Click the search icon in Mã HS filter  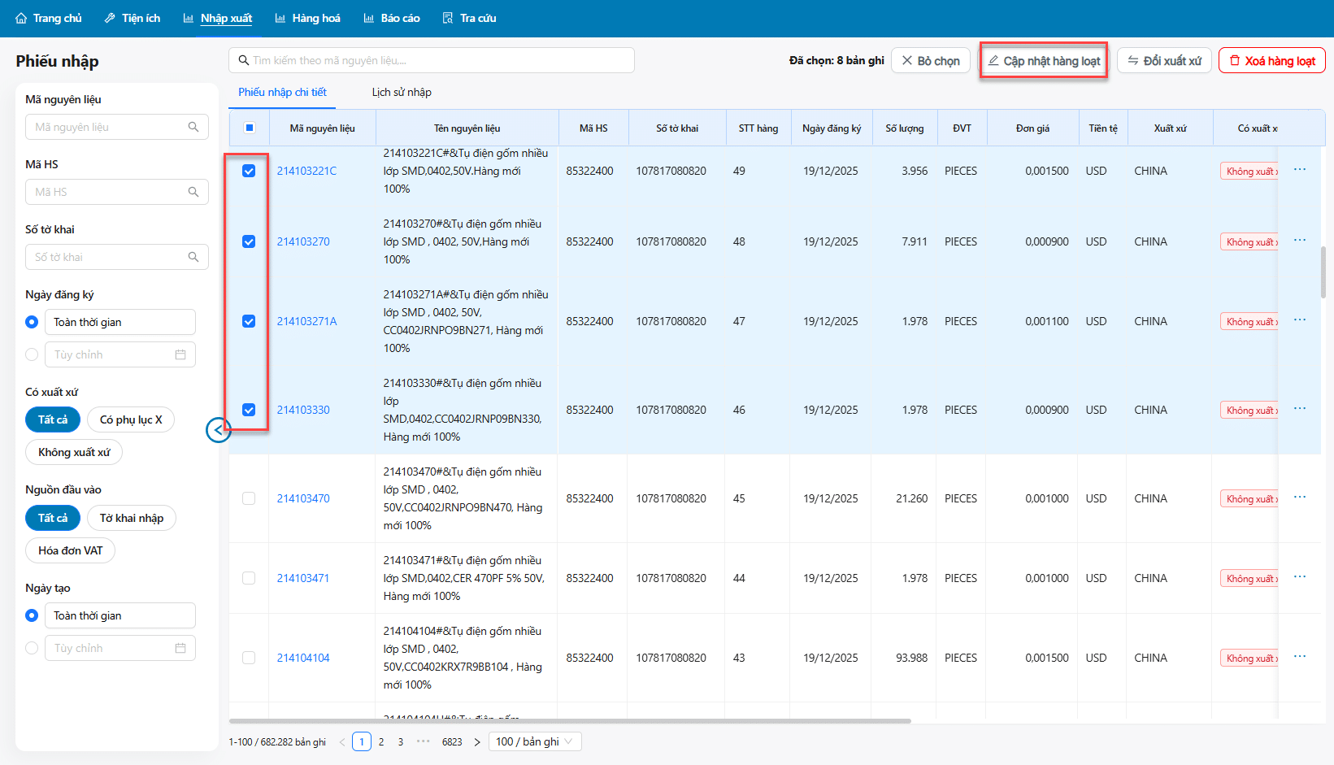coord(193,192)
